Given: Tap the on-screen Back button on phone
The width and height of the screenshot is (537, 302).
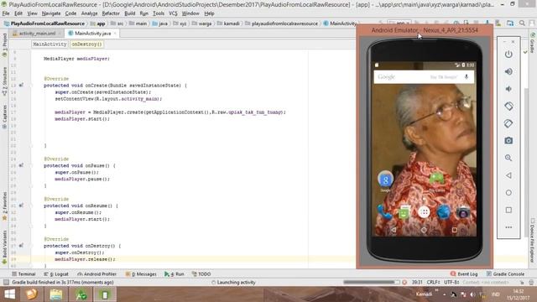Looking at the screenshot, I should [394, 230].
